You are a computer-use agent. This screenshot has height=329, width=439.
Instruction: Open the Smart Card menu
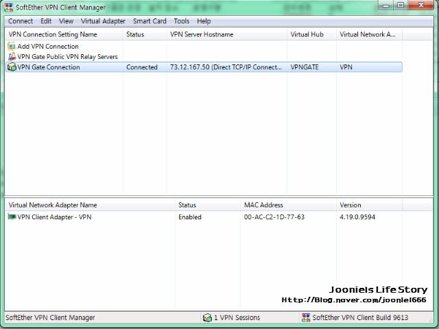(x=150, y=21)
